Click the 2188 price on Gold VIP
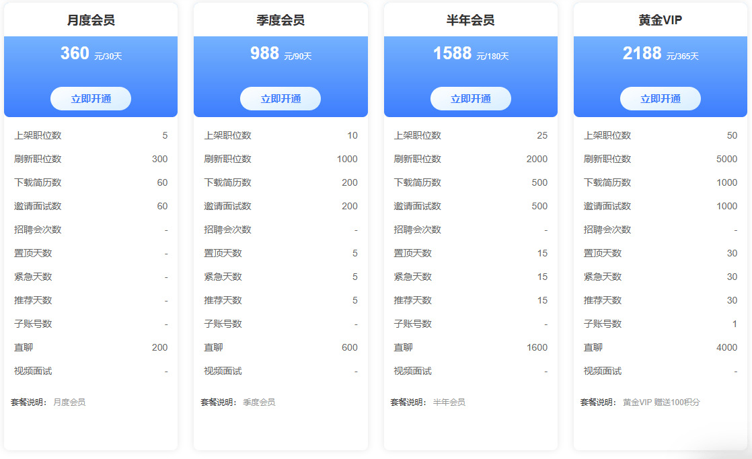Image resolution: width=752 pixels, height=459 pixels. tap(643, 52)
